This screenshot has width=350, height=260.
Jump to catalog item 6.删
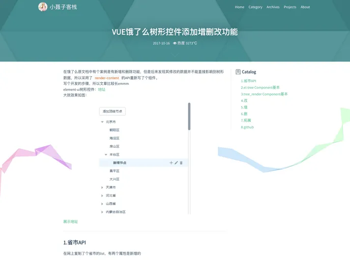coord(244,114)
